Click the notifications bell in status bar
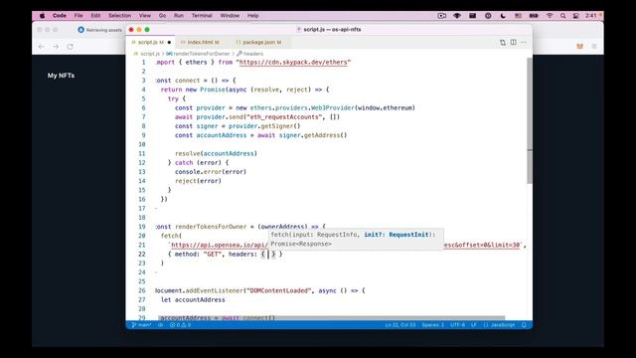 point(524,325)
